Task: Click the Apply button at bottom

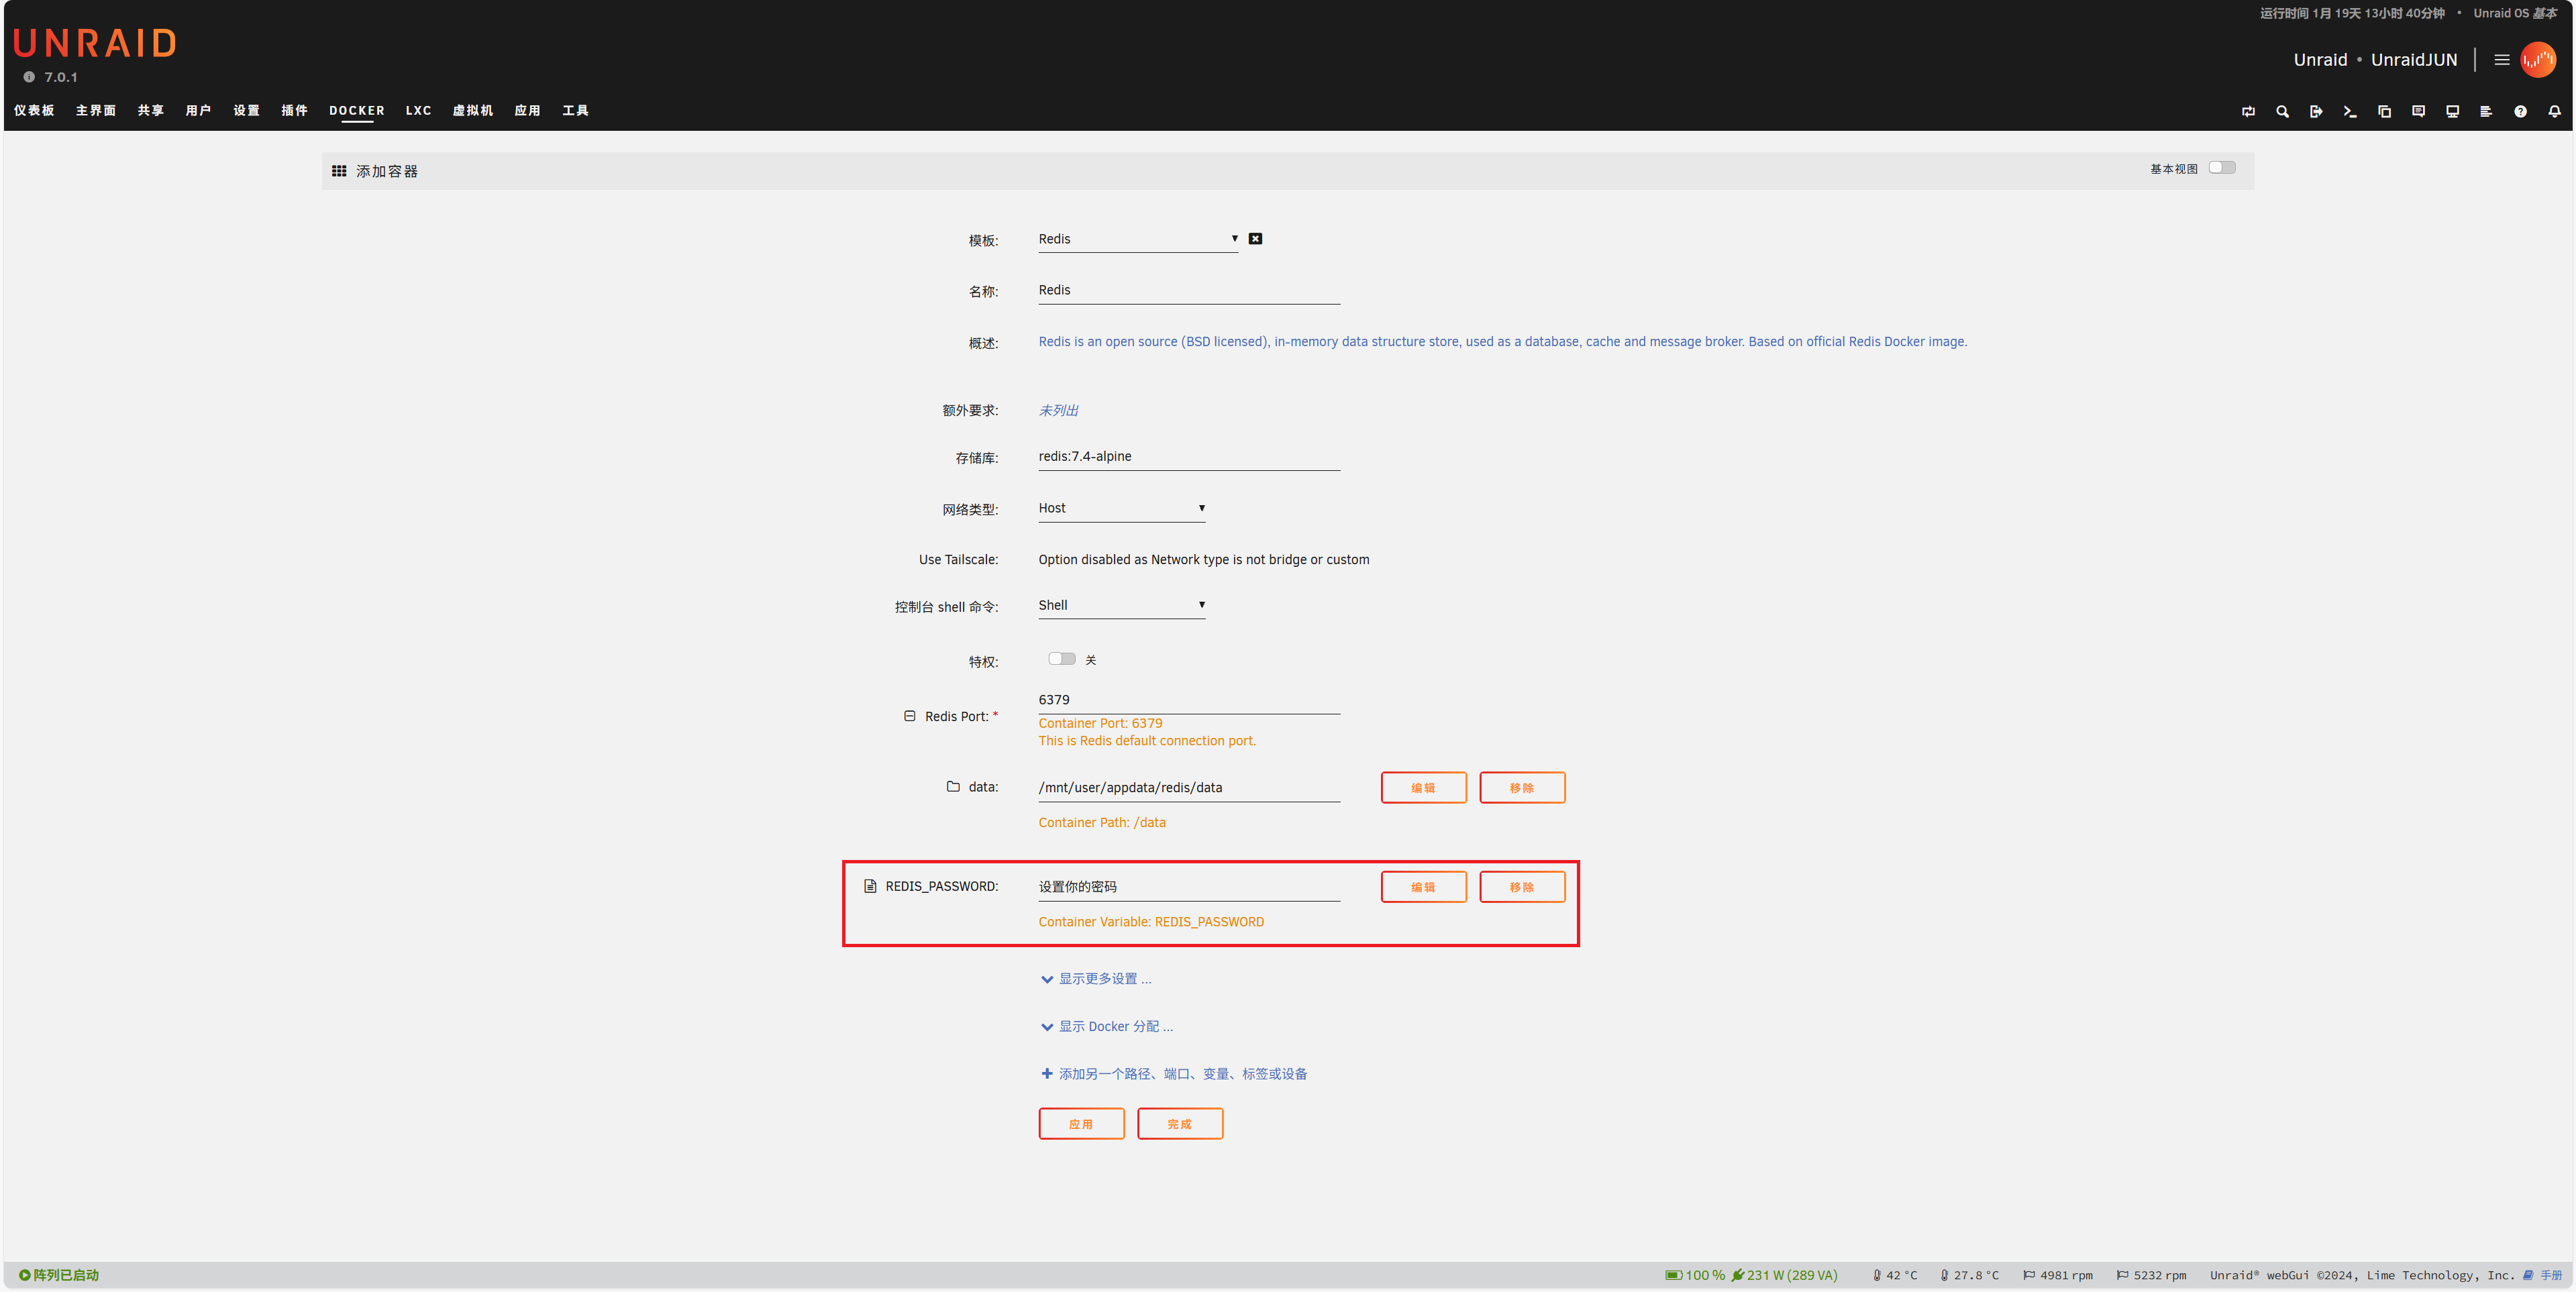Action: [1081, 1124]
